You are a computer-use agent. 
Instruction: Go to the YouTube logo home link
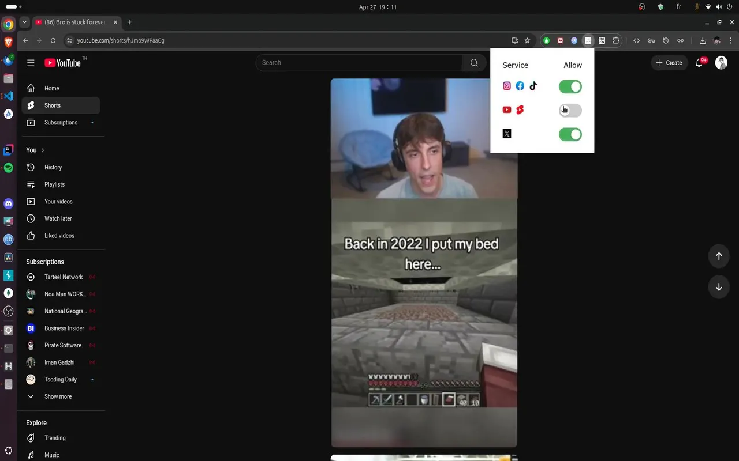(x=62, y=63)
